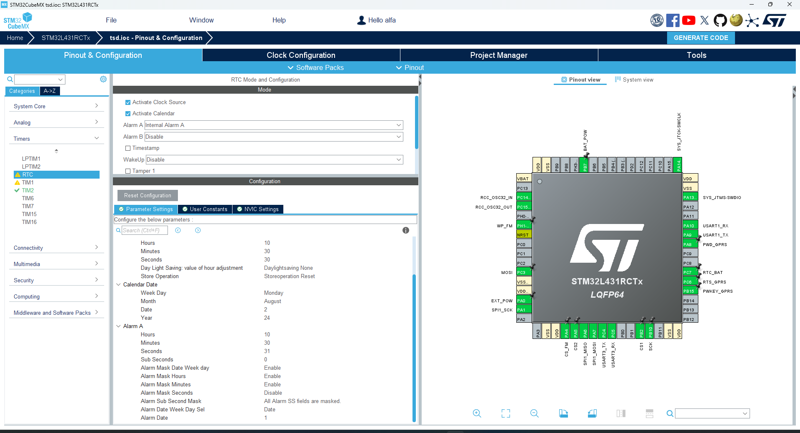Open the GitHub icon link
Viewport: 800px width, 433px height.
pos(720,20)
